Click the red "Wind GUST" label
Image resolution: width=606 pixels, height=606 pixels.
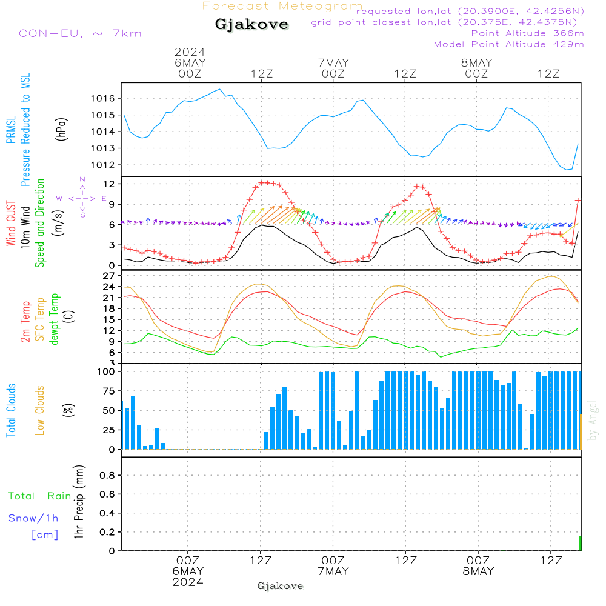pyautogui.click(x=11, y=224)
